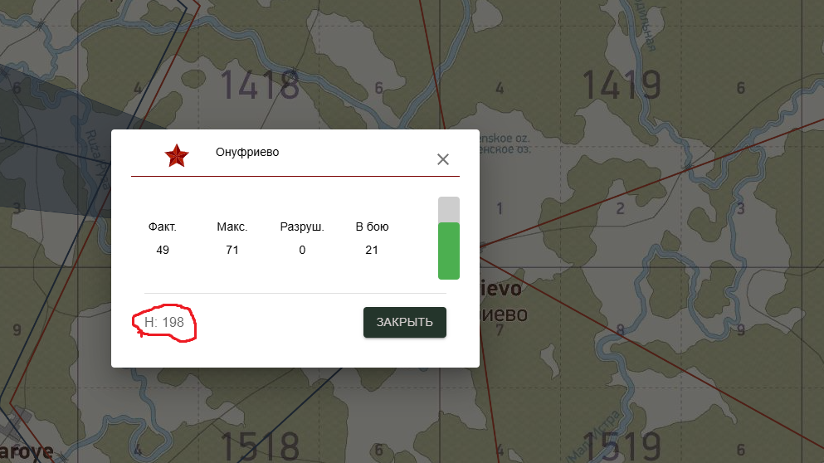Click the Cyrillic Онуфриево town label on the map
Viewport: 824px width, 463px height.
504,314
